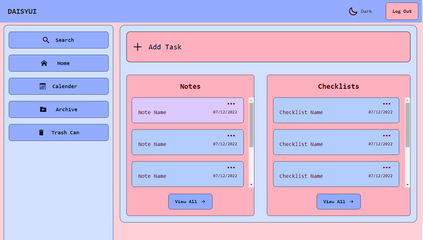Click View All text under Checklists
The image size is (423, 240).
[x=334, y=202]
